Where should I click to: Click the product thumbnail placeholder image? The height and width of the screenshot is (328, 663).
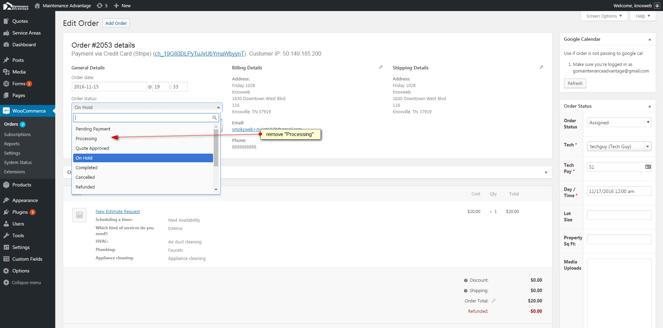tap(79, 215)
